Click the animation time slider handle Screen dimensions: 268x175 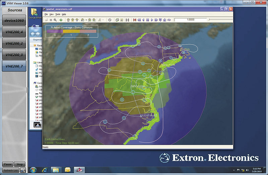pos(209,20)
